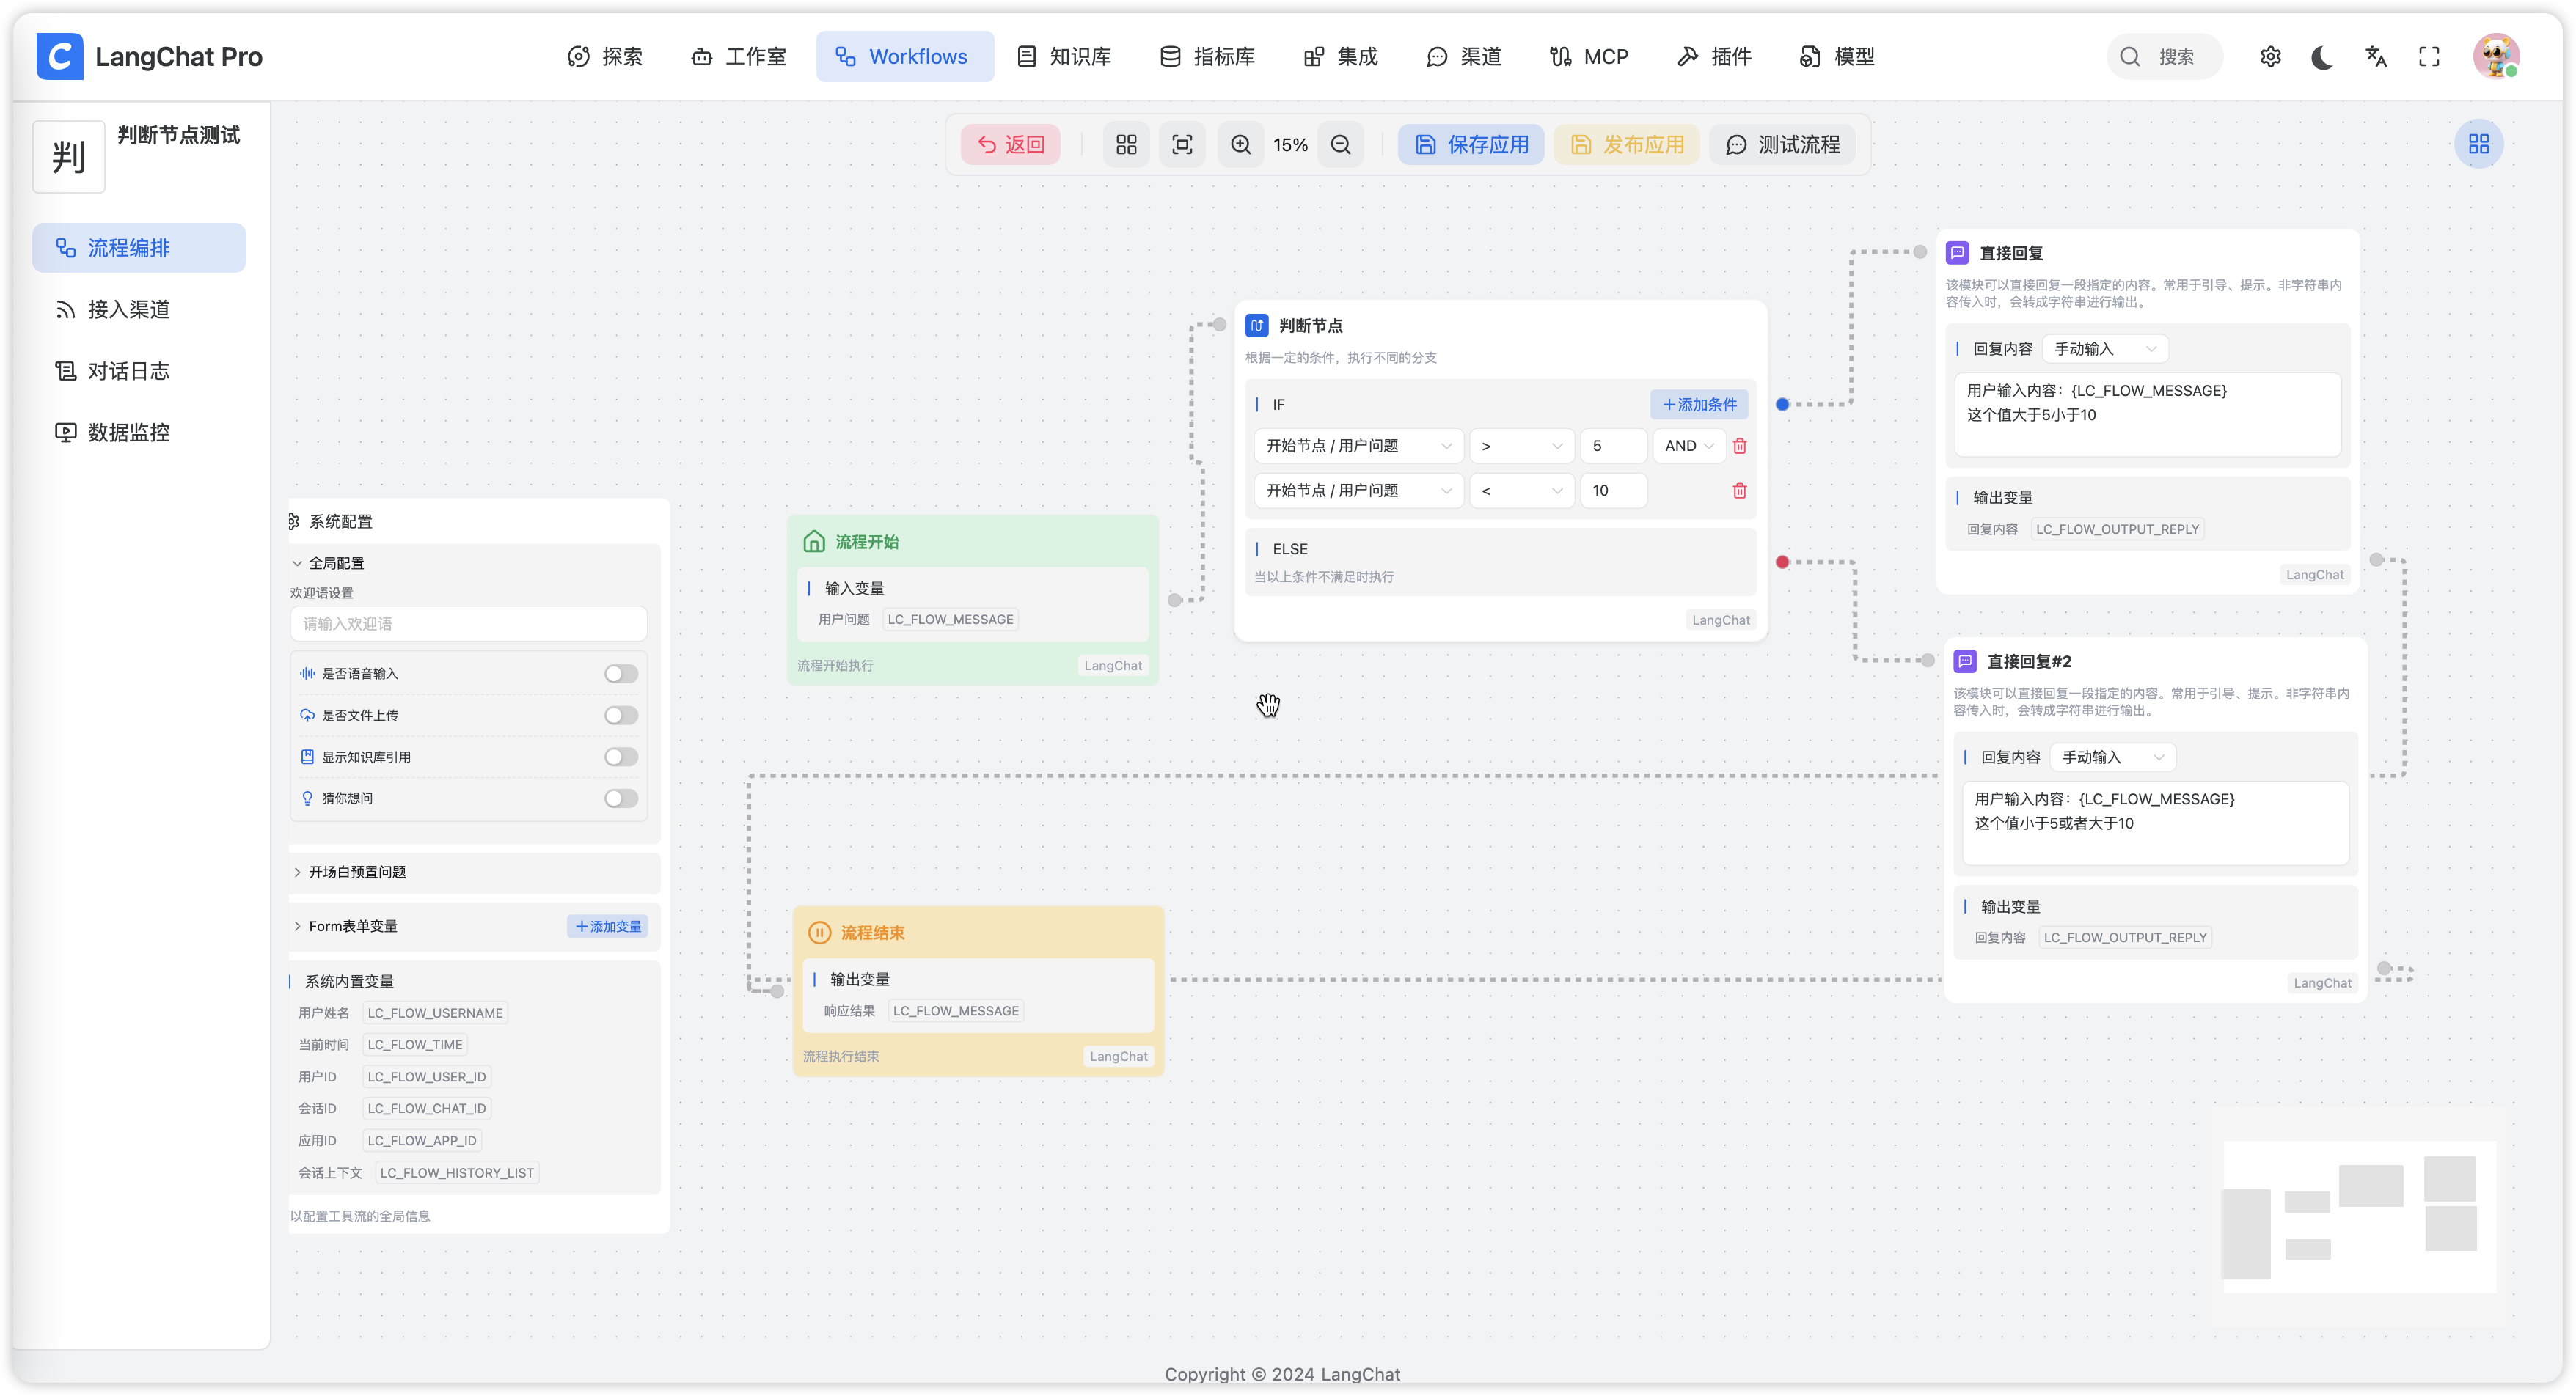Click the 保存应用 button
Screen dimensions: 2576x1396
pyautogui.click(x=1470, y=145)
